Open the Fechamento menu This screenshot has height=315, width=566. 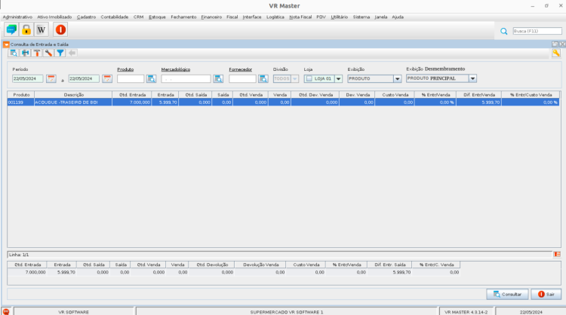coord(183,17)
